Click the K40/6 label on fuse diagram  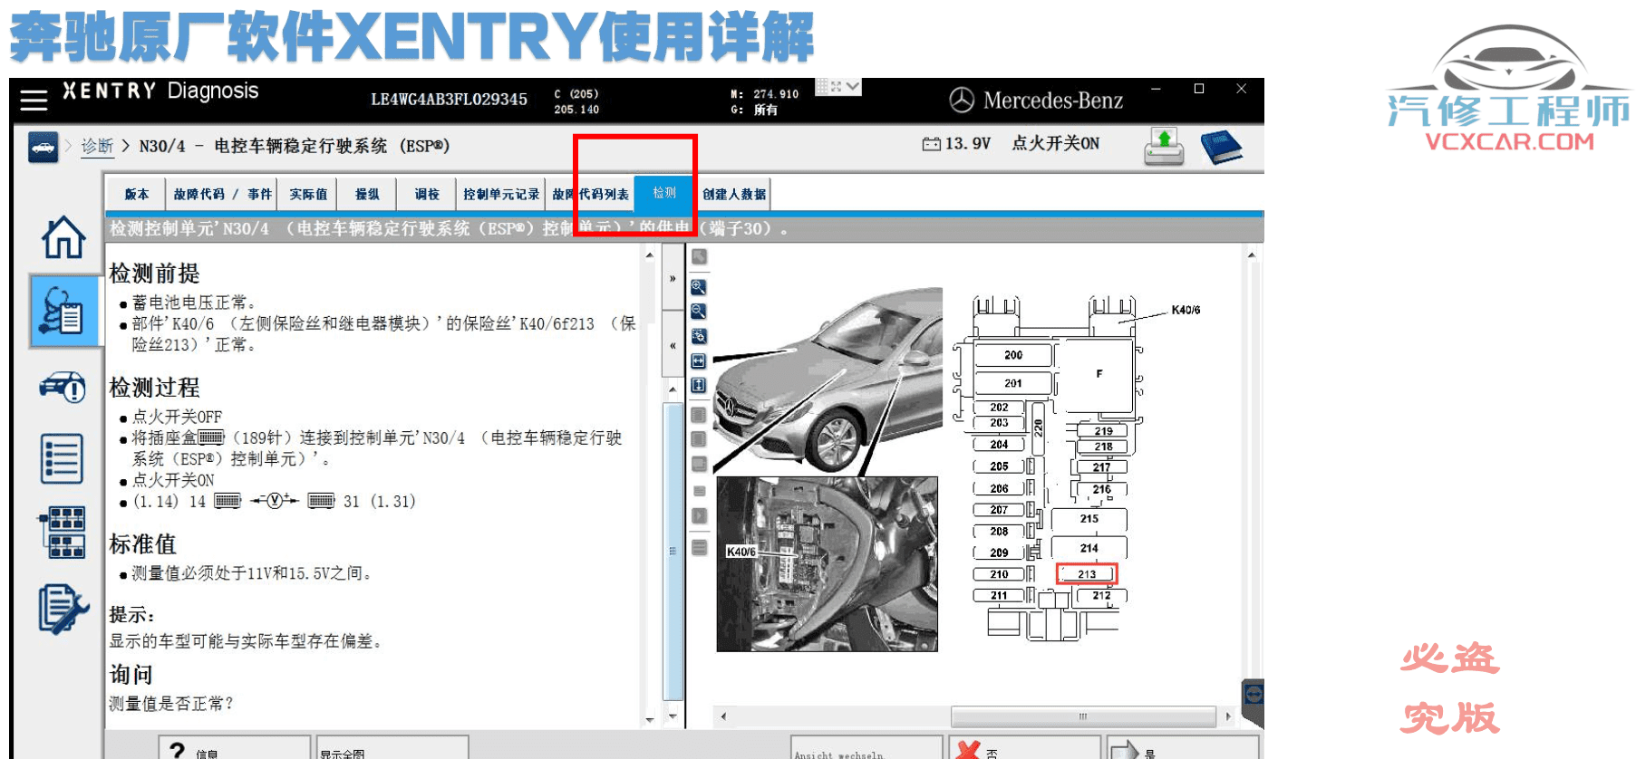[1186, 310]
